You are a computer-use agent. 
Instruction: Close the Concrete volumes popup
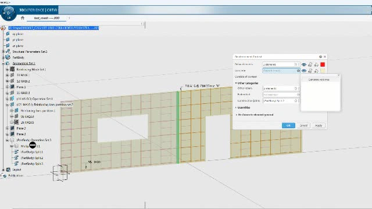[x=338, y=75]
